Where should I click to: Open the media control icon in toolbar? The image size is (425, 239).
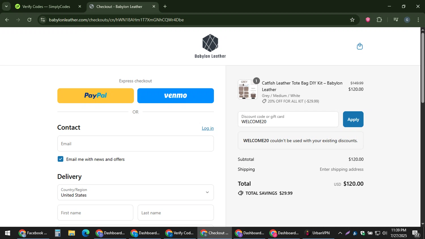pos(396,20)
